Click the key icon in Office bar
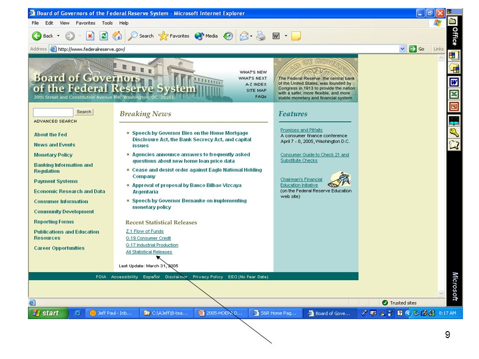Screen dimensions: 479x359 (454, 133)
